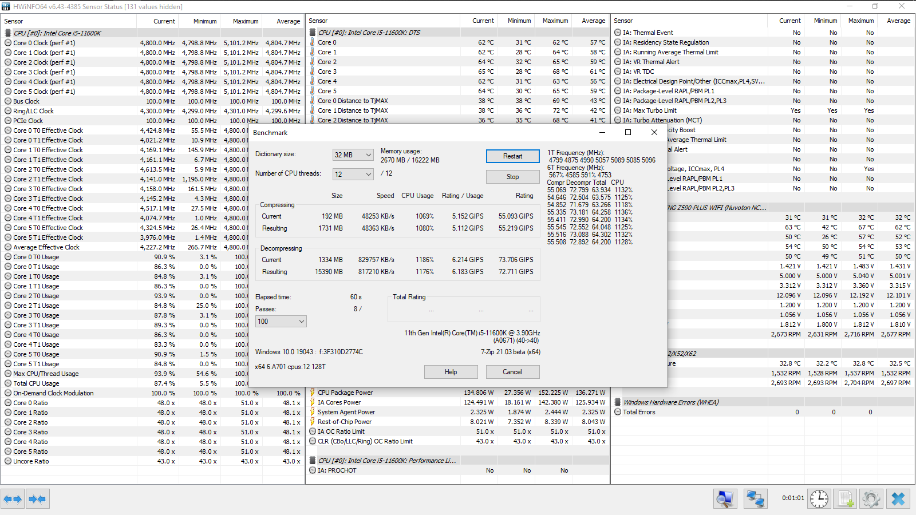
Task: Click the 0:01:01 elapsed timer text
Action: pos(793,498)
